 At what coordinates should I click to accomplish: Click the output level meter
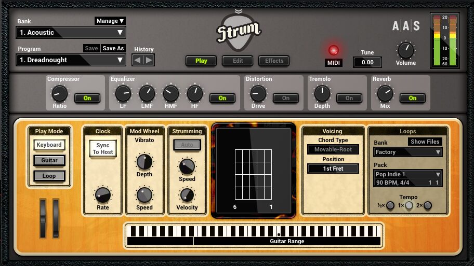coord(445,40)
